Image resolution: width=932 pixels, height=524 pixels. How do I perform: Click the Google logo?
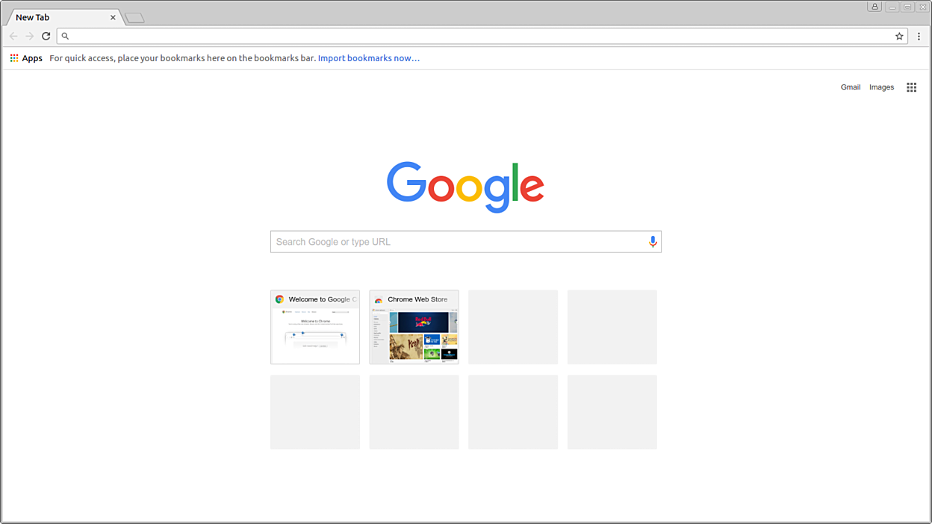[465, 186]
